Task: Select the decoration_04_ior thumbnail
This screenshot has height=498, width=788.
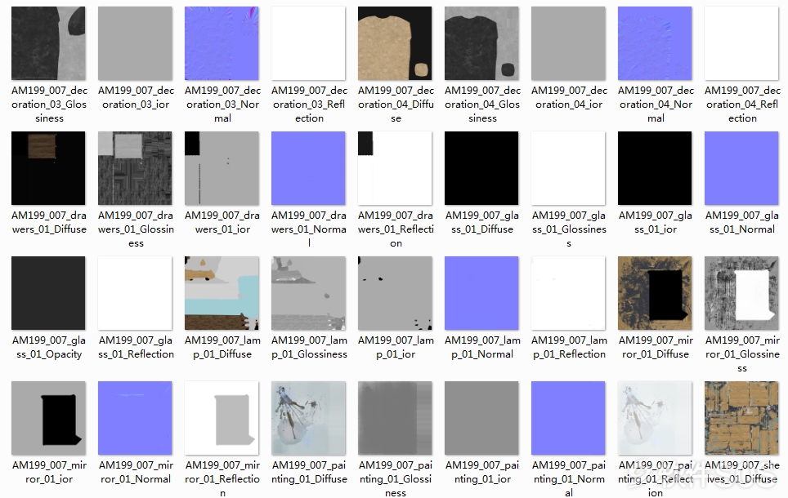Action: click(568, 43)
